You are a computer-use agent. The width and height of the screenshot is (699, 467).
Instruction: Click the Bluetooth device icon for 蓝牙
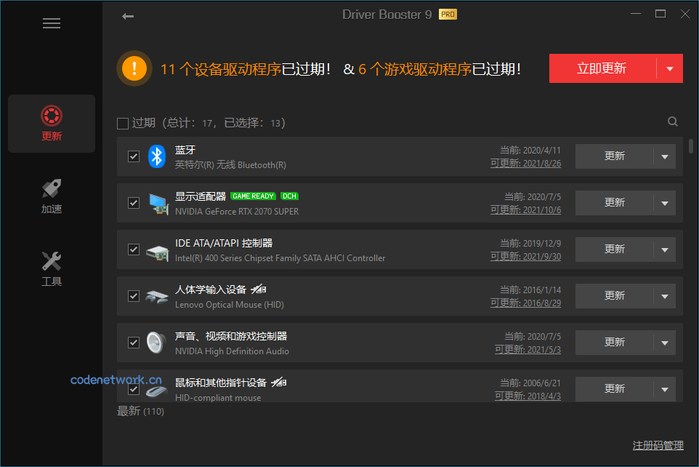click(156, 156)
